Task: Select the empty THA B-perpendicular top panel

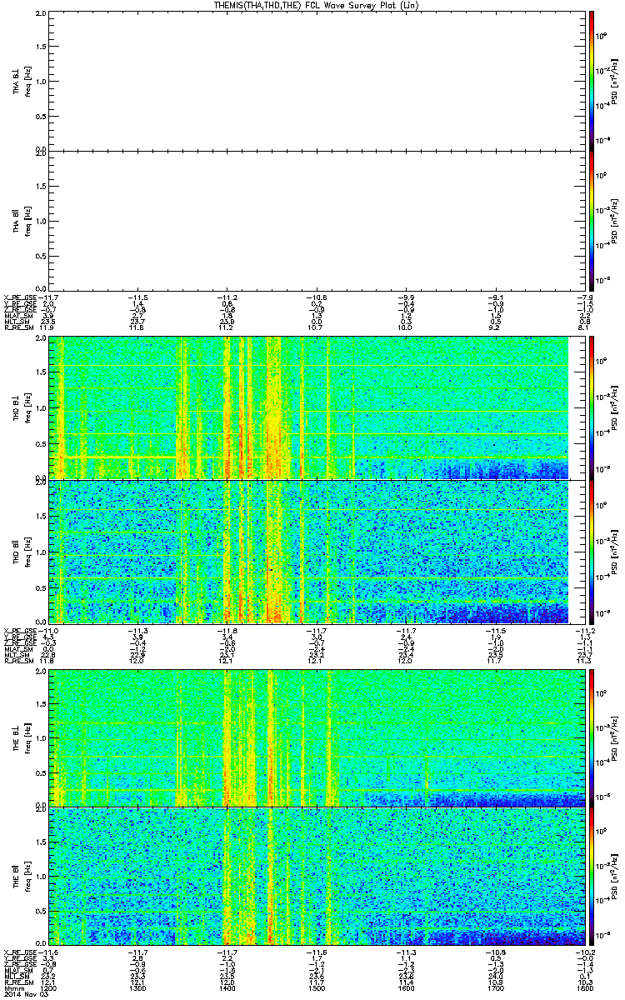Action: [312, 81]
